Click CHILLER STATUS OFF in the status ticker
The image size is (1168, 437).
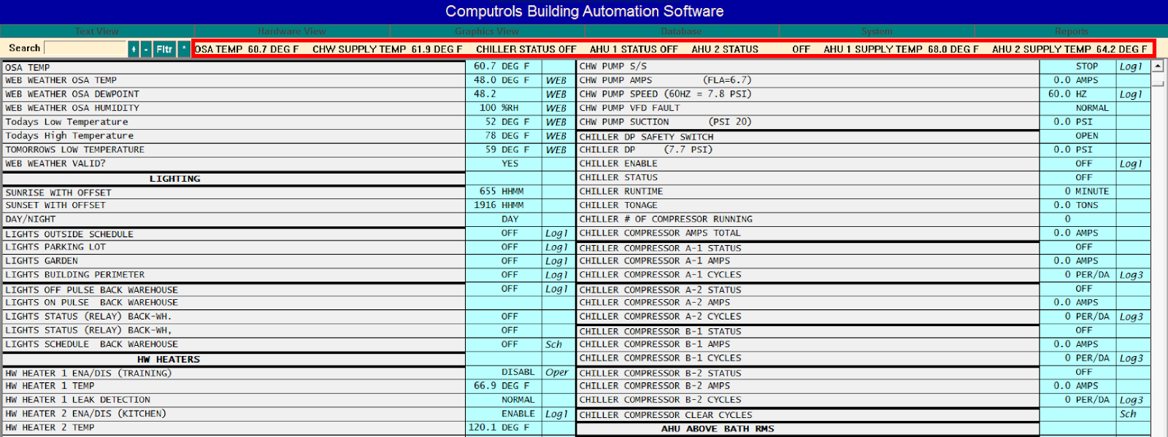coord(526,50)
